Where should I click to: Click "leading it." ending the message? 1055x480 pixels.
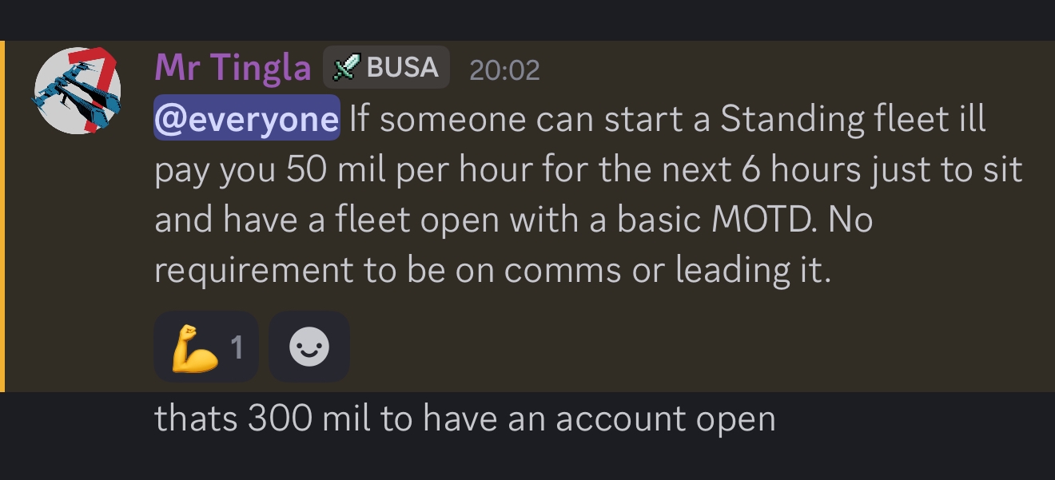click(754, 270)
